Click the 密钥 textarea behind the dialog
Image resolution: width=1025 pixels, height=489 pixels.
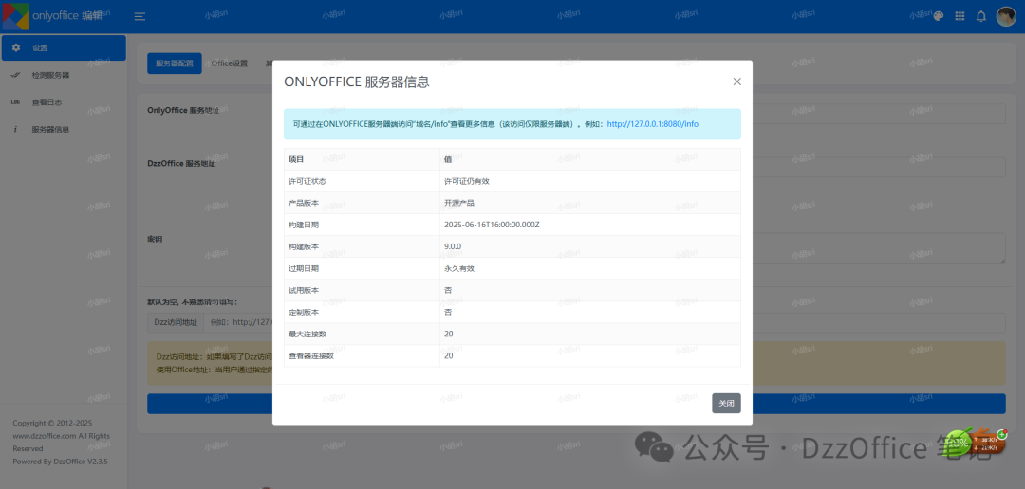879,248
